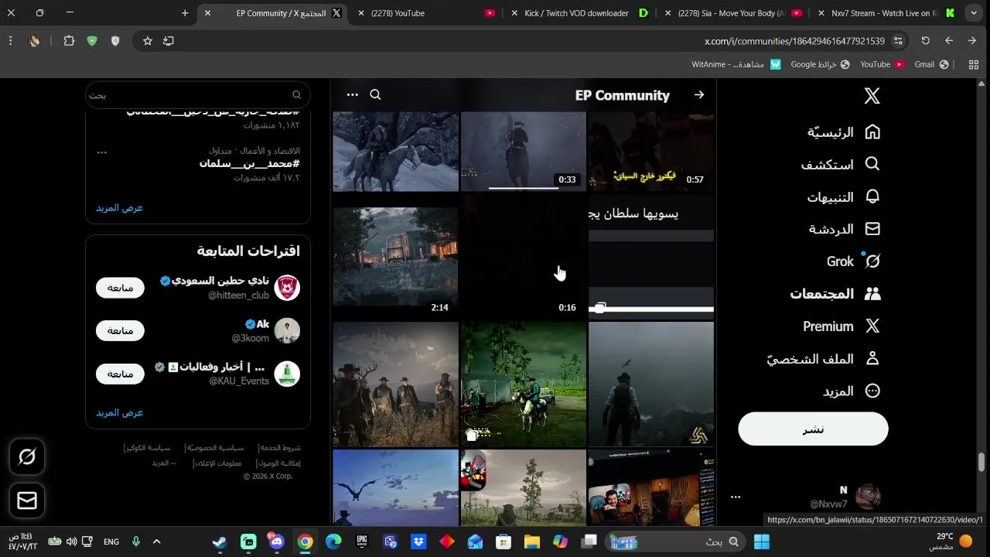Click ENG language switcher in taskbar
The image size is (990, 557).
tap(111, 542)
